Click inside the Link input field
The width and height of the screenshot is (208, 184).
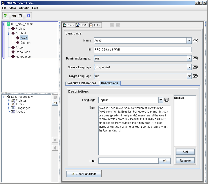coord(128,161)
